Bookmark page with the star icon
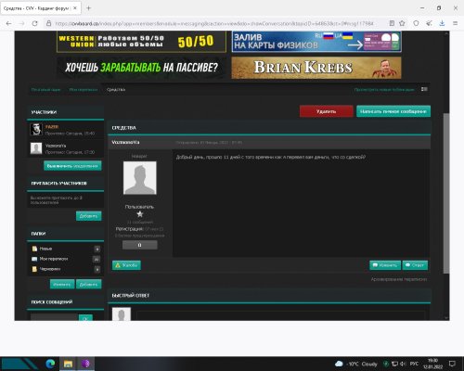 [x=402, y=23]
